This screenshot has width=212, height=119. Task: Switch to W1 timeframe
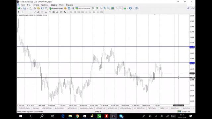[98, 12]
